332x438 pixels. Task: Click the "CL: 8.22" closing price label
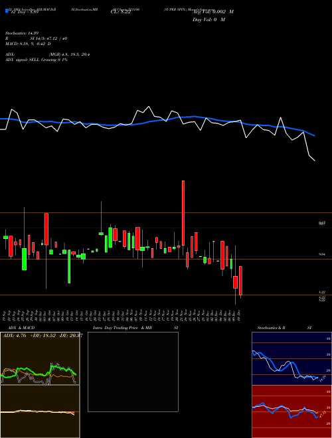point(120,12)
